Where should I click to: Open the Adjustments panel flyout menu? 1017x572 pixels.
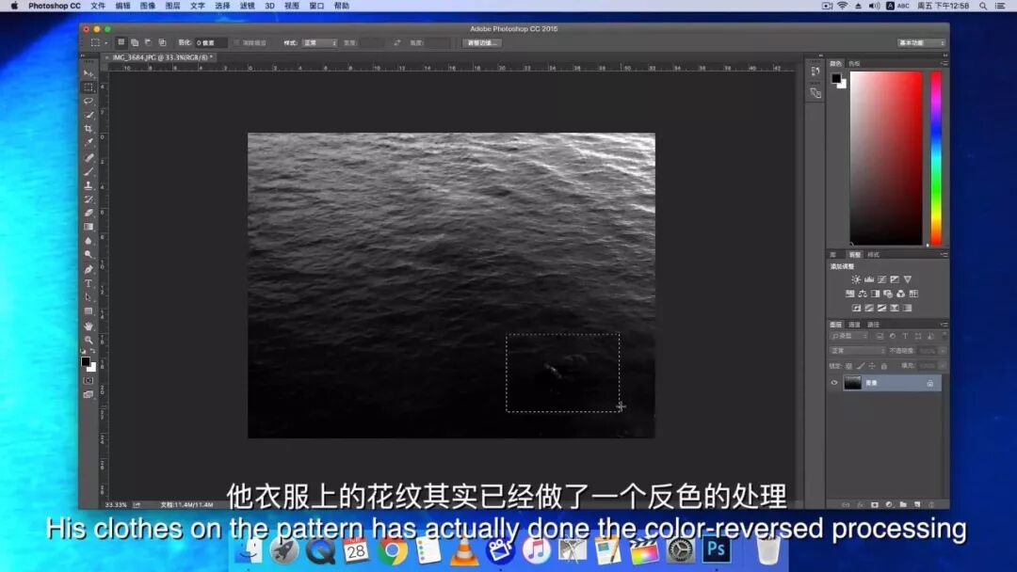pos(944,255)
